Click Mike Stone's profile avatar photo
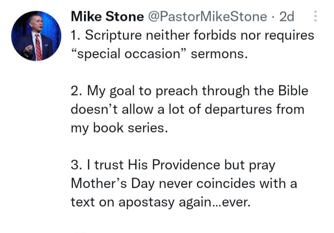The width and height of the screenshot is (334, 233). pyautogui.click(x=36, y=36)
